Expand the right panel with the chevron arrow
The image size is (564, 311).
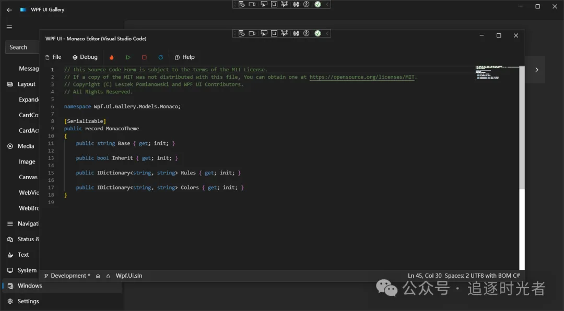(537, 69)
